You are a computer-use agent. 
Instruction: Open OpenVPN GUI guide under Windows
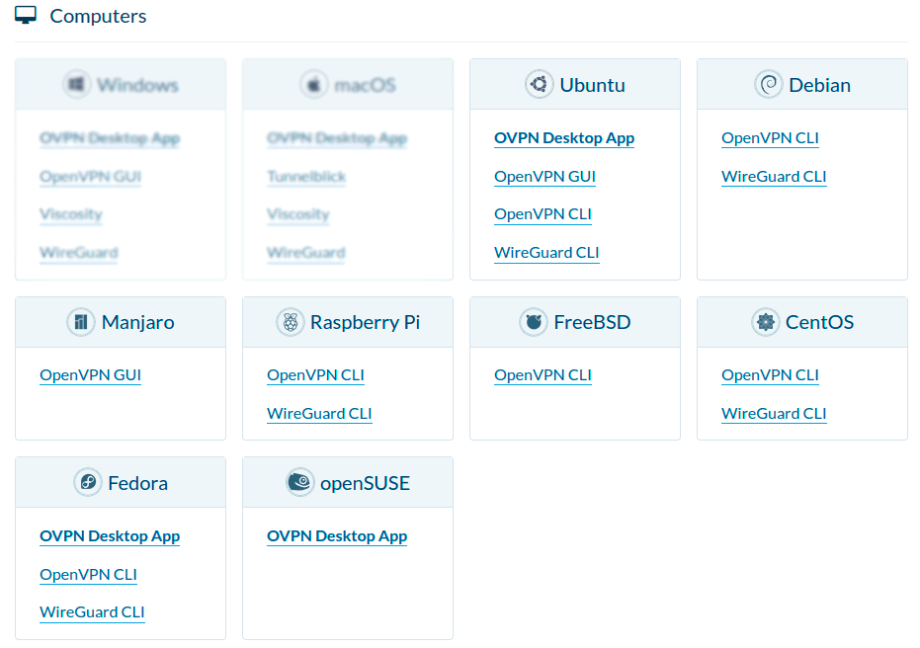(x=90, y=177)
